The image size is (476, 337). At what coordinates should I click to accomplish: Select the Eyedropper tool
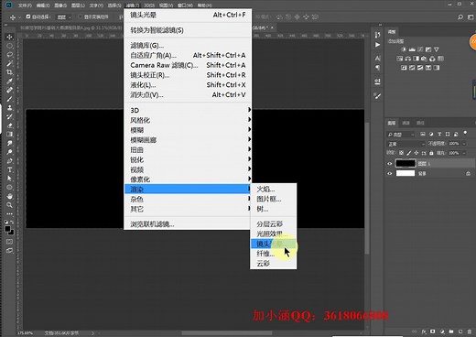click(x=10, y=82)
